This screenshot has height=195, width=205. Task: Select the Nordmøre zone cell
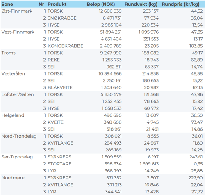pos(13,178)
